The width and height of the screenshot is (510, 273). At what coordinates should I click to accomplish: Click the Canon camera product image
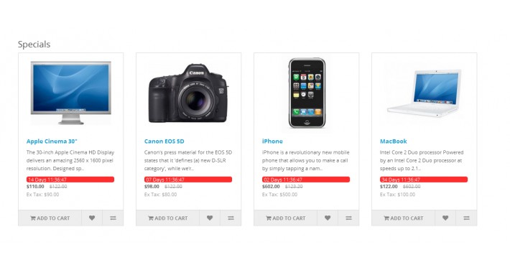(189, 93)
